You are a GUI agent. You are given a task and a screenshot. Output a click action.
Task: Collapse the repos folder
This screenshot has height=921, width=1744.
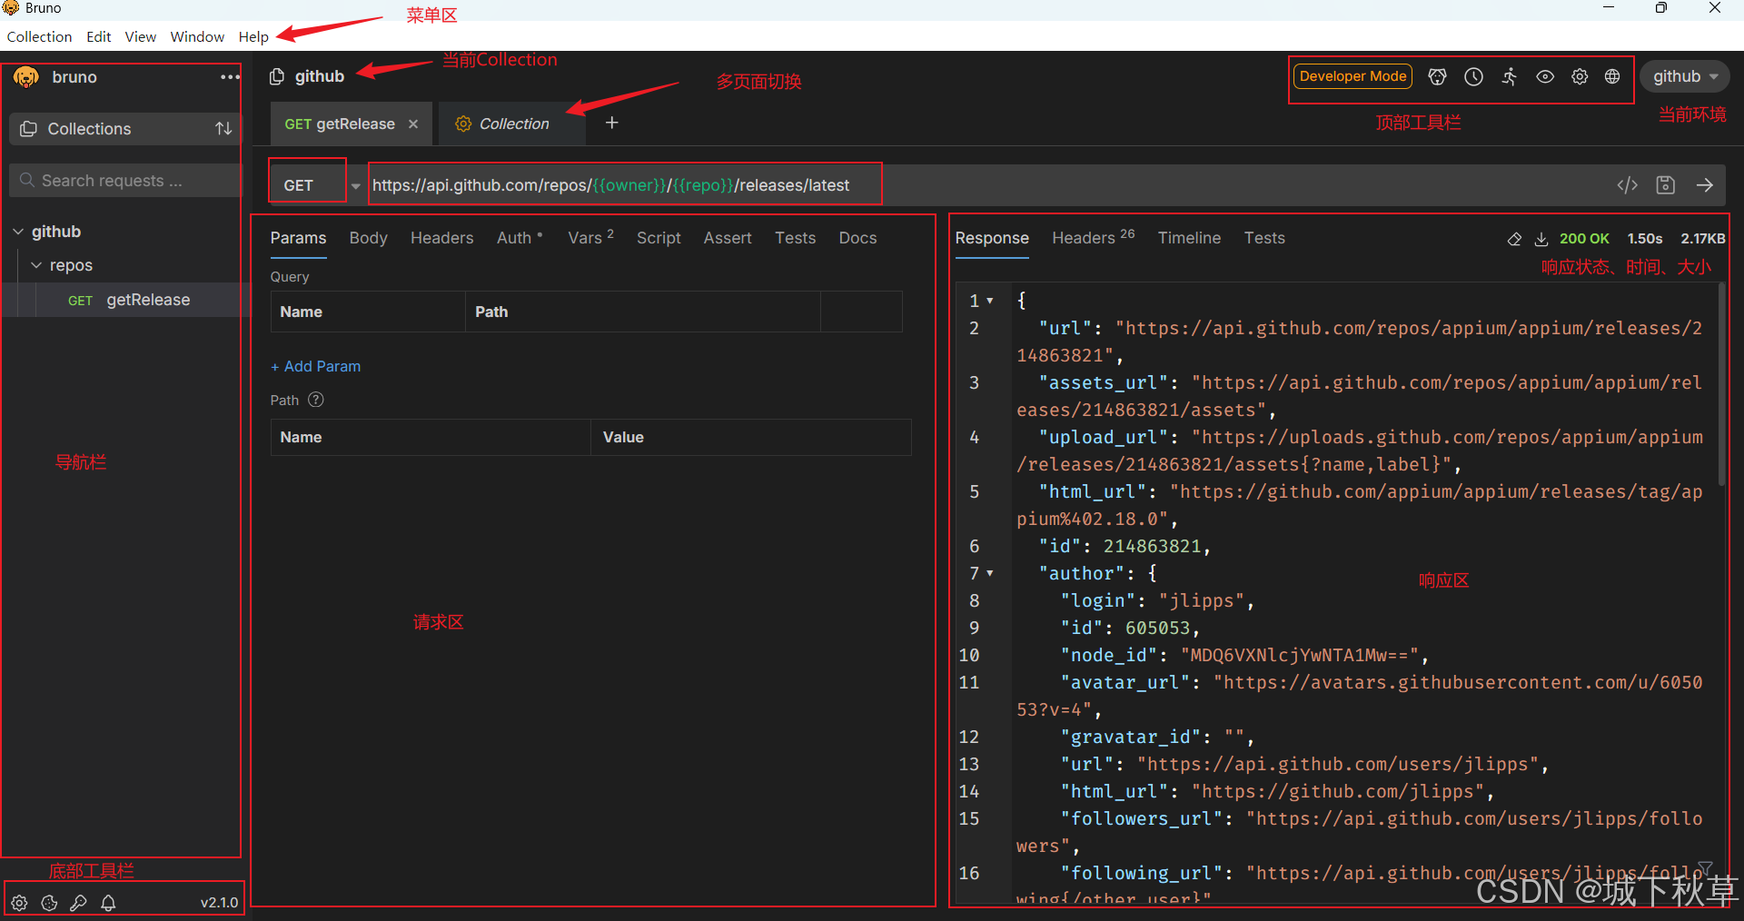point(36,265)
